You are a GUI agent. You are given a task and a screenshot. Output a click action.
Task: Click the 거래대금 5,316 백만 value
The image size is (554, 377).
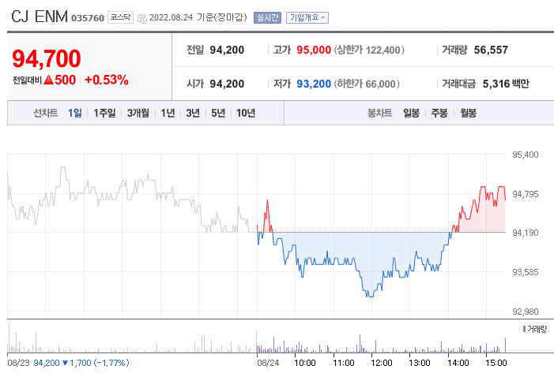pyautogui.click(x=506, y=84)
